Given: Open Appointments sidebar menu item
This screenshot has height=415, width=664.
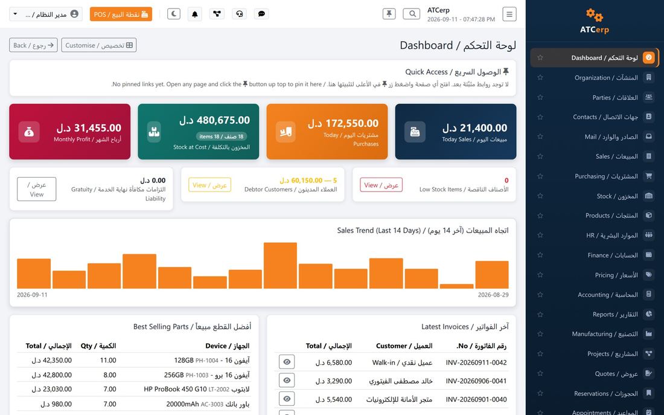Looking at the screenshot, I should 594,411.
